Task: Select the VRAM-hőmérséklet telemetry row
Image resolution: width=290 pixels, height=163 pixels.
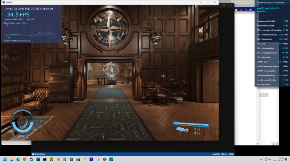Action: click(x=272, y=71)
